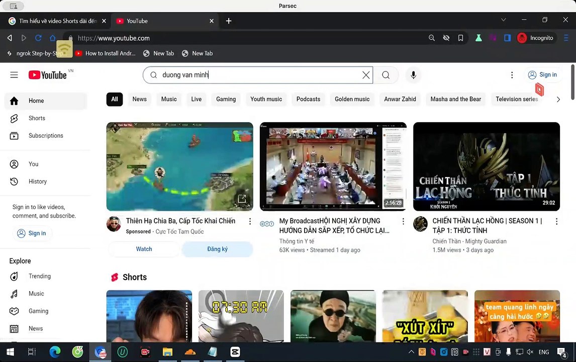Click the sidebar Sign in button
The height and width of the screenshot is (362, 576).
click(x=32, y=233)
